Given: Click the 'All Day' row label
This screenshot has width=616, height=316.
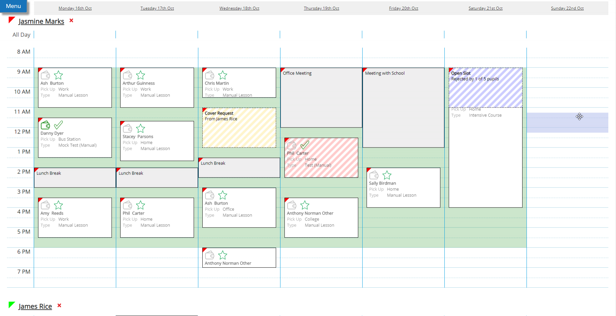Looking at the screenshot, I should click(21, 35).
